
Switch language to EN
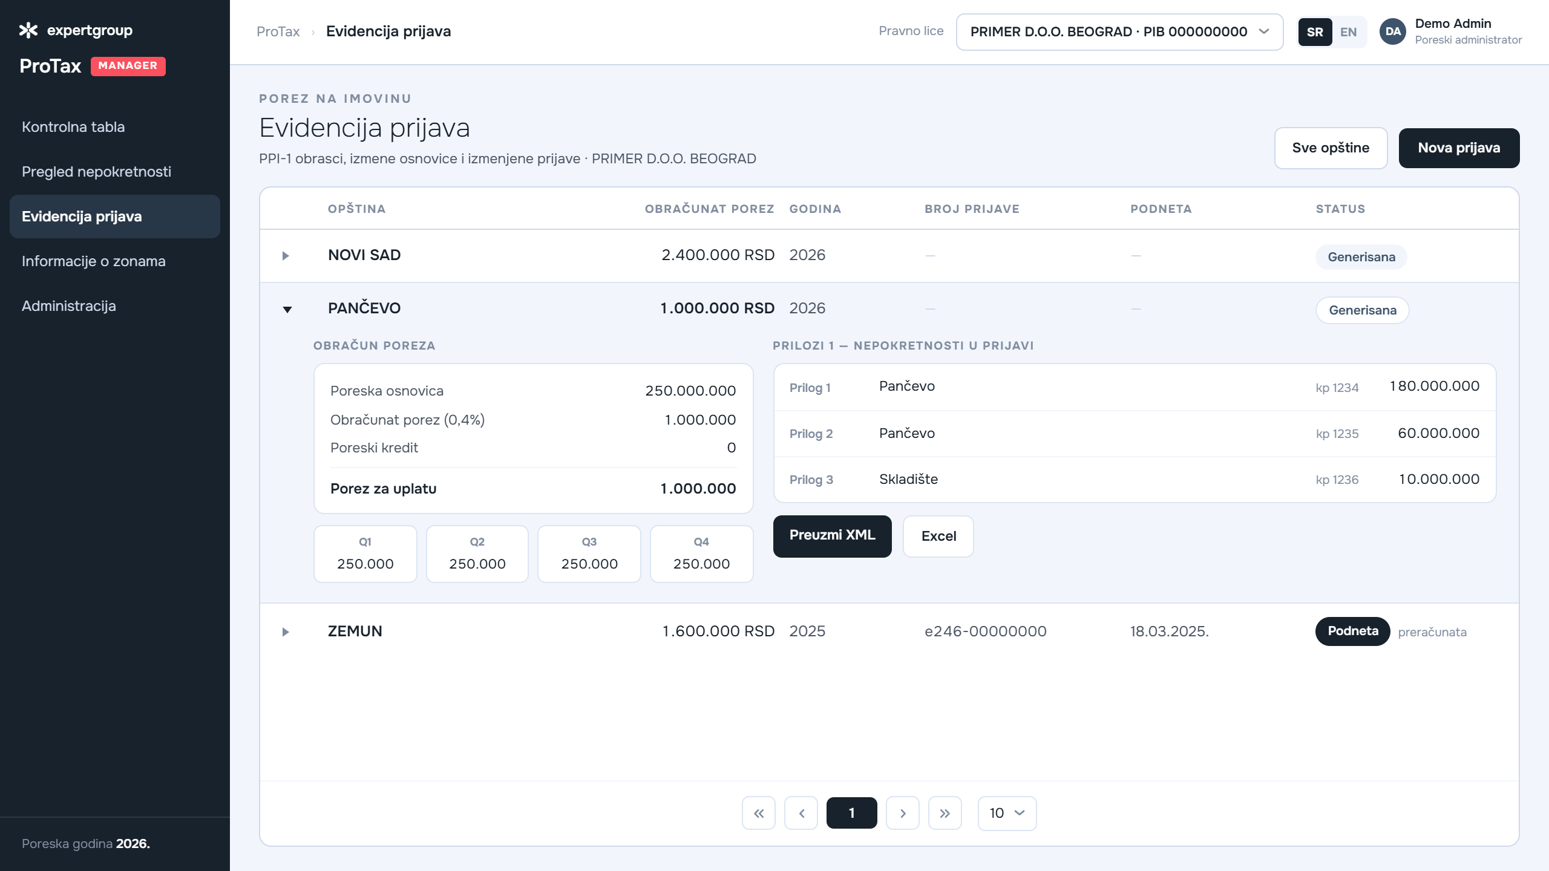tap(1349, 32)
